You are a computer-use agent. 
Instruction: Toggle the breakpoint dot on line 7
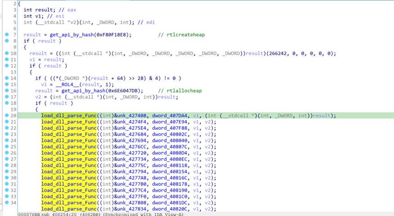coord(7,35)
